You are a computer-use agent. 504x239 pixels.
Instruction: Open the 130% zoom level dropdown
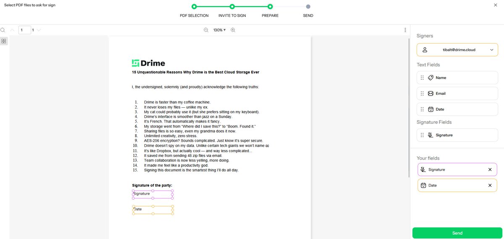(219, 30)
